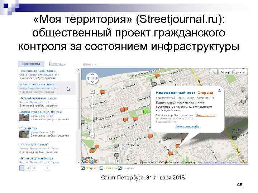This screenshot has width=258, height=193.
Task: Click the problems list scrollbar up arrow
Action: (x=79, y=70)
